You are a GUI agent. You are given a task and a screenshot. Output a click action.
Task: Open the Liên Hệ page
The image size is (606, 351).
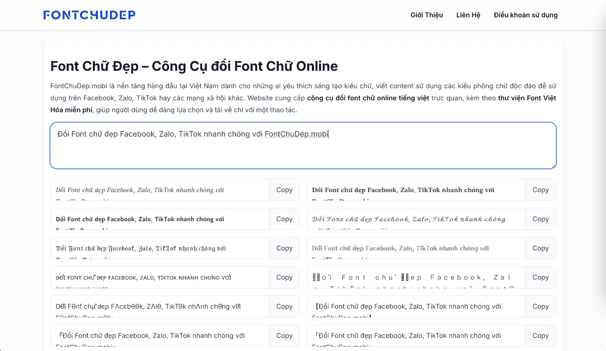tap(468, 15)
